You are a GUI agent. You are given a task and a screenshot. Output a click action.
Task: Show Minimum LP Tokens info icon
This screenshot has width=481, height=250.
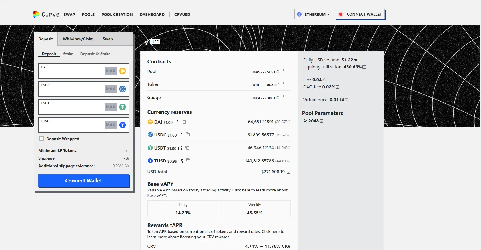pyautogui.click(x=127, y=151)
